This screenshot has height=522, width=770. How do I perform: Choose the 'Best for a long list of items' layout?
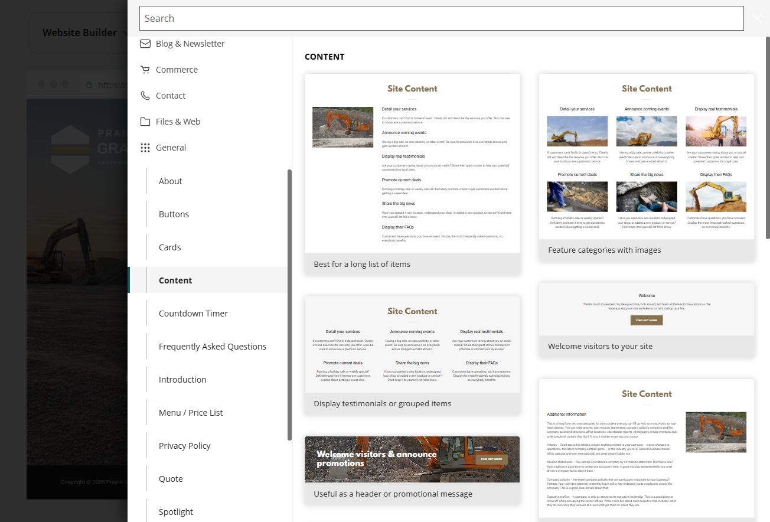[x=412, y=174]
